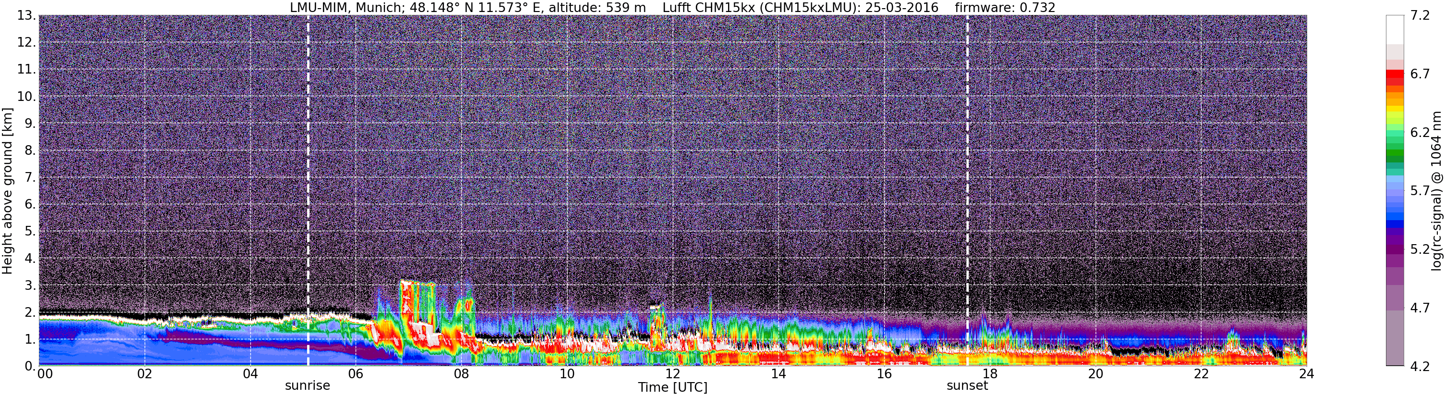Click the colorbar value '5.2'
Image resolution: width=1446 pixels, height=397 pixels.
1420,249
